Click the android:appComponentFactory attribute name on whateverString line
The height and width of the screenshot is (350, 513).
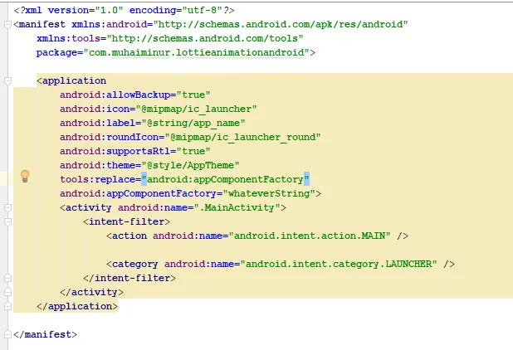pos(138,193)
